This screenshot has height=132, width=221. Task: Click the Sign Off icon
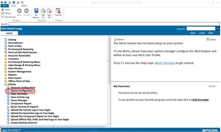(49, 11)
